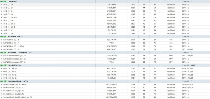Click magnifier icon on the VJY (TUD5) row

click(1, 24)
